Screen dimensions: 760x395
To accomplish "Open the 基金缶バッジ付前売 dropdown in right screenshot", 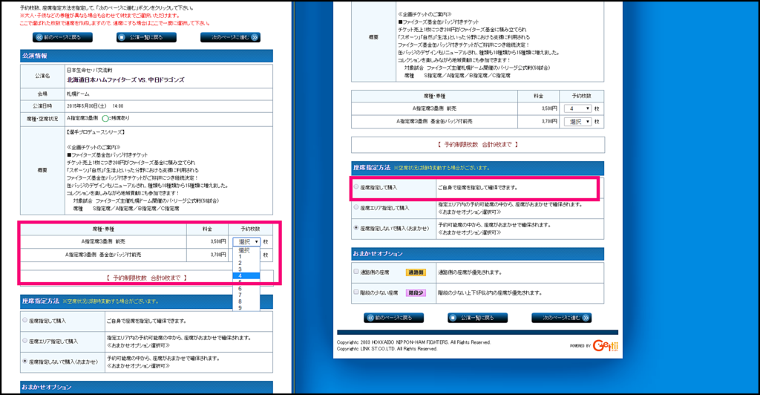I will pos(577,122).
